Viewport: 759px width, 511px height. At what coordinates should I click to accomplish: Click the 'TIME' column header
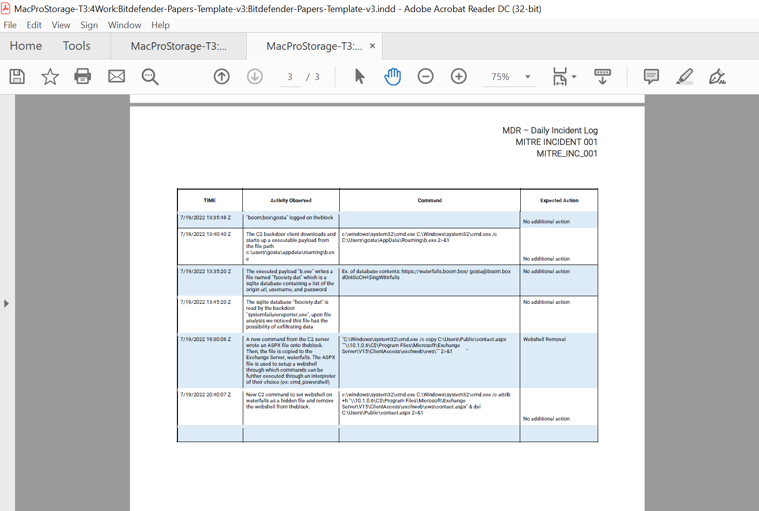(x=210, y=200)
